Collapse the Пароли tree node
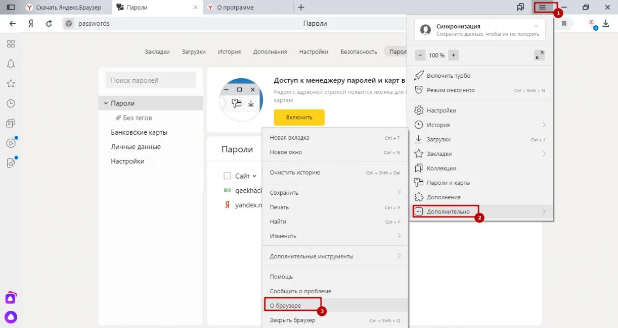The image size is (618, 328). pyautogui.click(x=106, y=103)
